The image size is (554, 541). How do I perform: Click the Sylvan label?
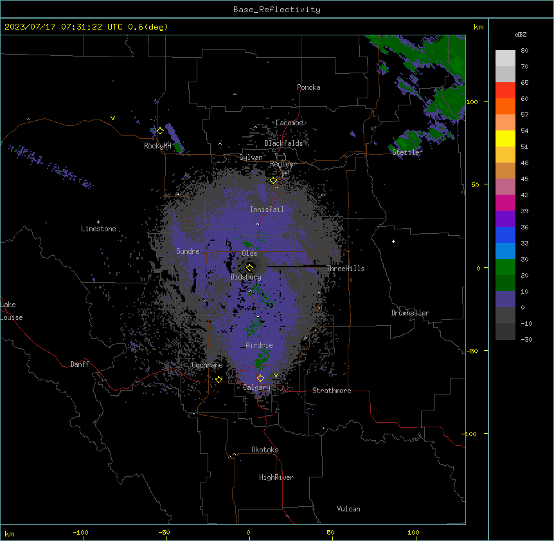[x=251, y=157]
